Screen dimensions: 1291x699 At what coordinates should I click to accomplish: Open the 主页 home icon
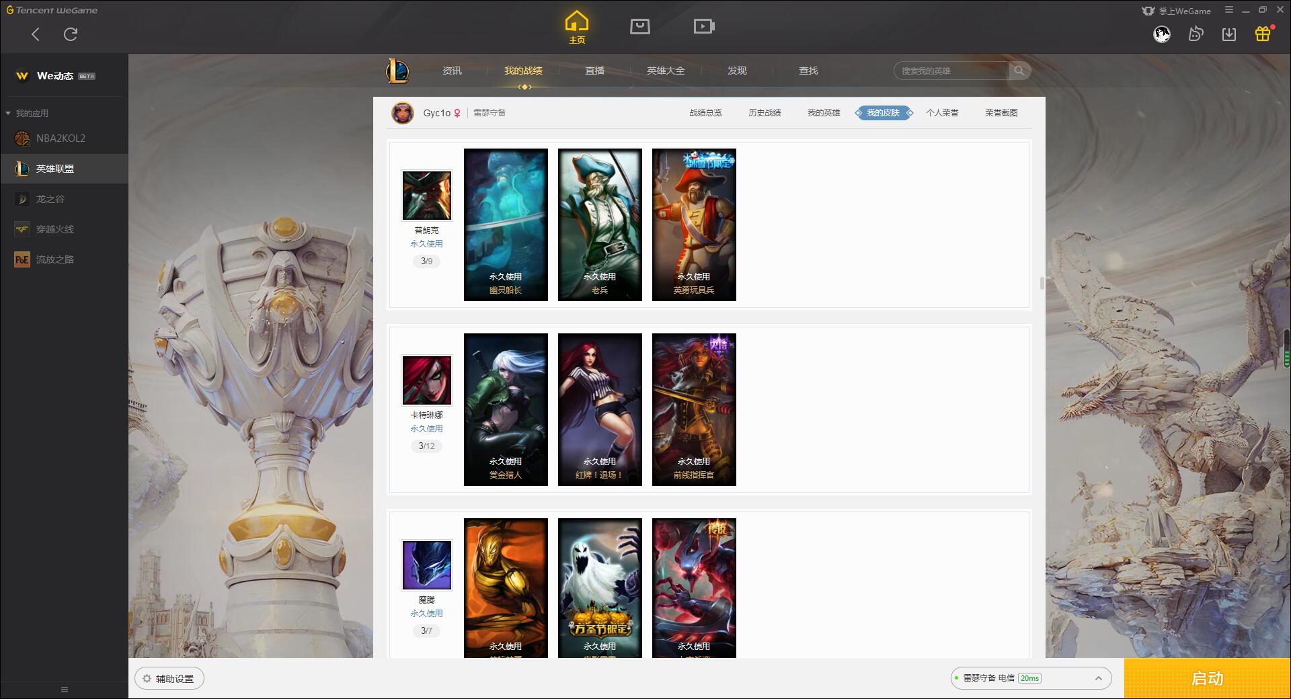[x=576, y=27]
